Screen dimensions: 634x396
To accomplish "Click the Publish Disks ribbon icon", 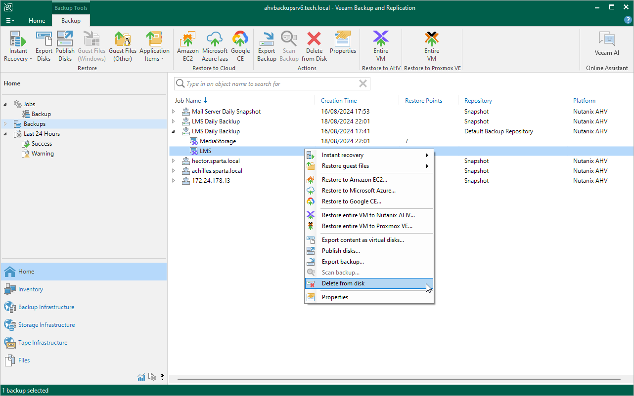I will (65, 46).
